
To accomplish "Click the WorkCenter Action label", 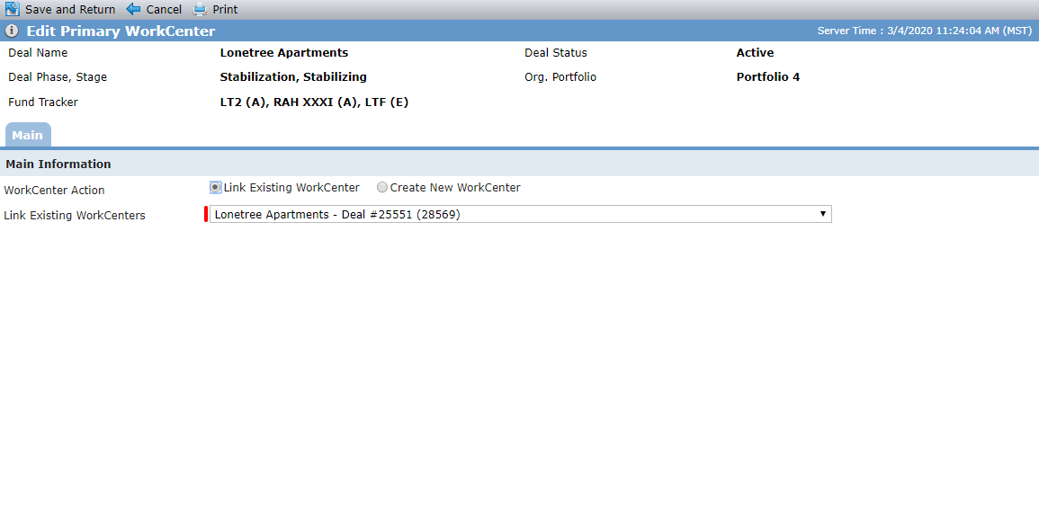I will (54, 190).
